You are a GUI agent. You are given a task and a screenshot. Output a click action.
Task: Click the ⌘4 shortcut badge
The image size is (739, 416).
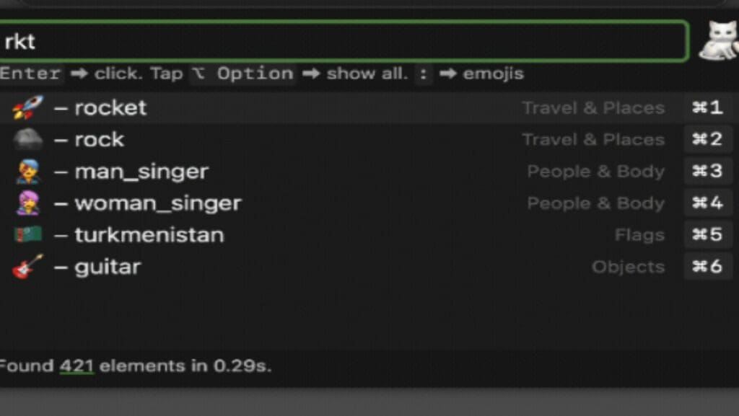click(x=707, y=203)
